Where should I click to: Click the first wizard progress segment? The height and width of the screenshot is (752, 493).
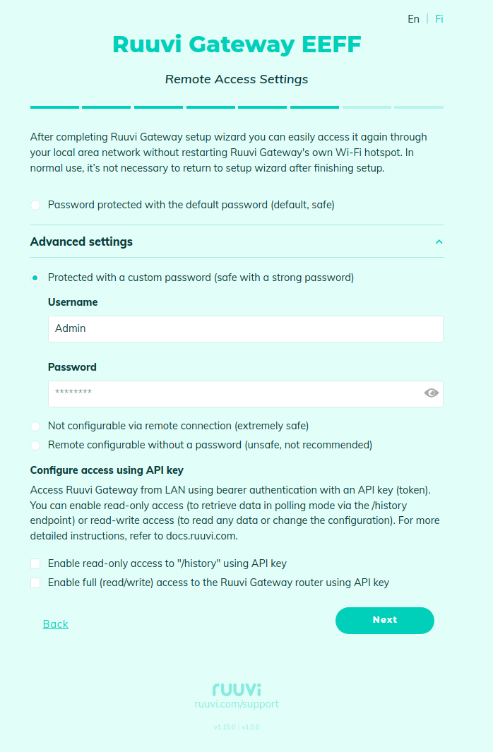click(x=54, y=107)
